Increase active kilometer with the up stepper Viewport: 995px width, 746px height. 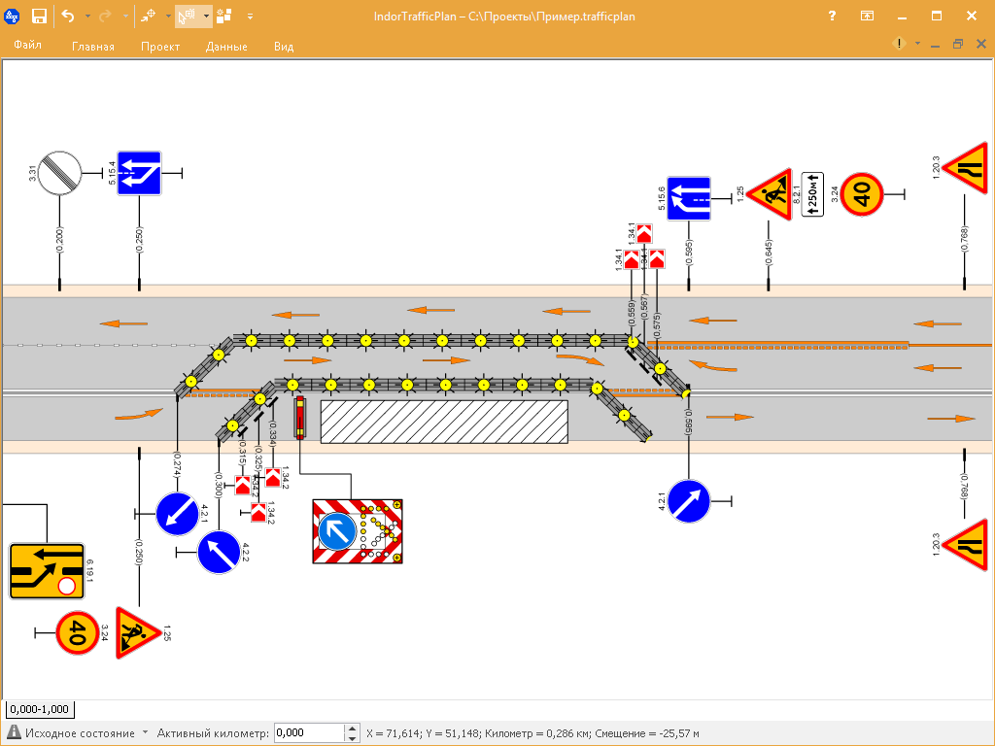pyautogui.click(x=352, y=729)
